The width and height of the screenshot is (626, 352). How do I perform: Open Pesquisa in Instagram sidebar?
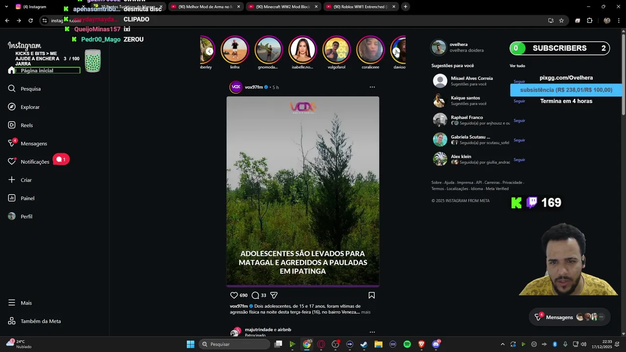pyautogui.click(x=24, y=88)
